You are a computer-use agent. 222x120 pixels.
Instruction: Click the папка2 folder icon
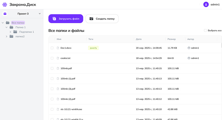[x=11, y=36]
